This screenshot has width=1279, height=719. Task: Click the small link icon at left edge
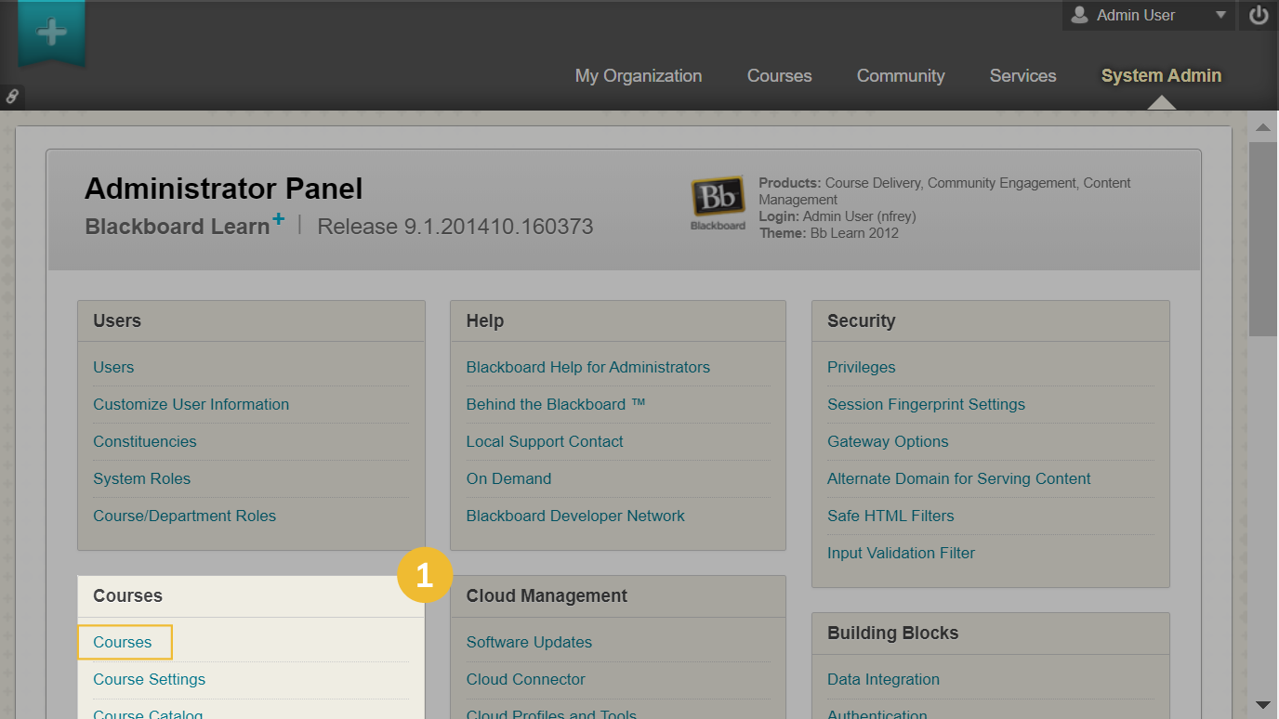pyautogui.click(x=12, y=96)
